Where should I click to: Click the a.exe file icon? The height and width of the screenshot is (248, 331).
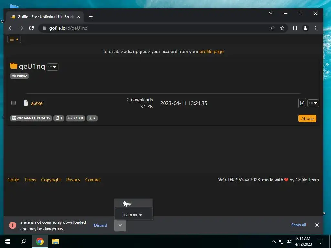point(26,103)
